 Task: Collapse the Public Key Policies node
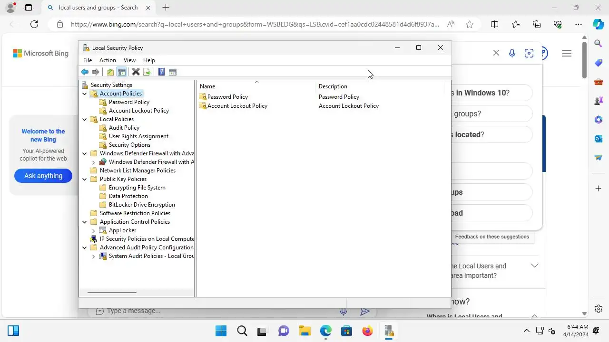pyautogui.click(x=85, y=179)
